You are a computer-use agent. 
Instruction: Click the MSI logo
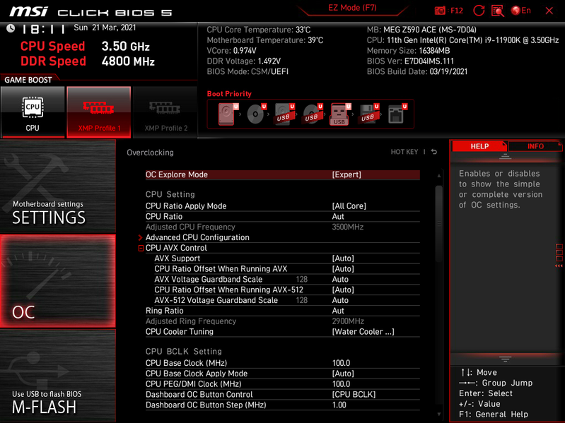[x=28, y=11]
